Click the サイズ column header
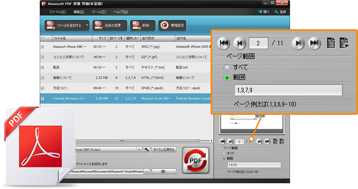358x189 pixels. pos(100,38)
